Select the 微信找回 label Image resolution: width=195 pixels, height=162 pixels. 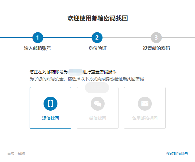pos(97,118)
